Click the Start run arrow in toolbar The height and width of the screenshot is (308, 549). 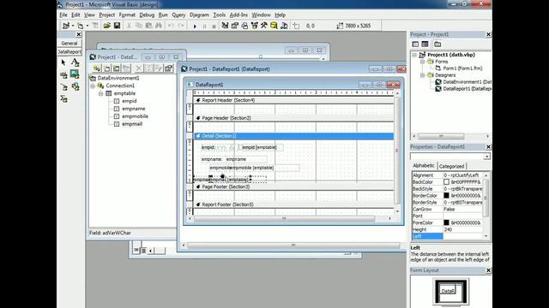[195, 26]
